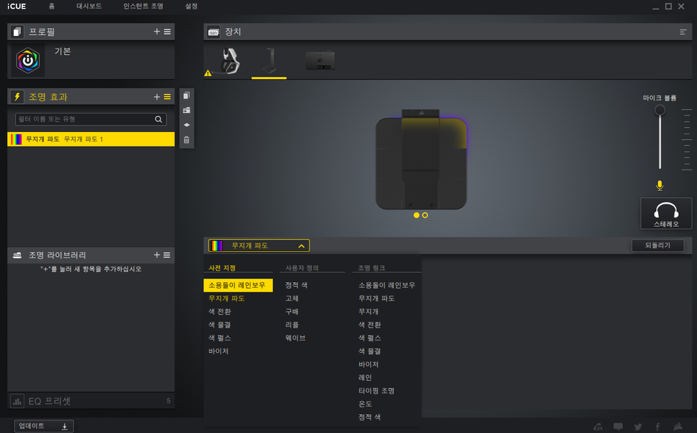This screenshot has width=697, height=433.
Task: Select the 무지개 파도 1 lighting layer
Action: pyautogui.click(x=91, y=139)
